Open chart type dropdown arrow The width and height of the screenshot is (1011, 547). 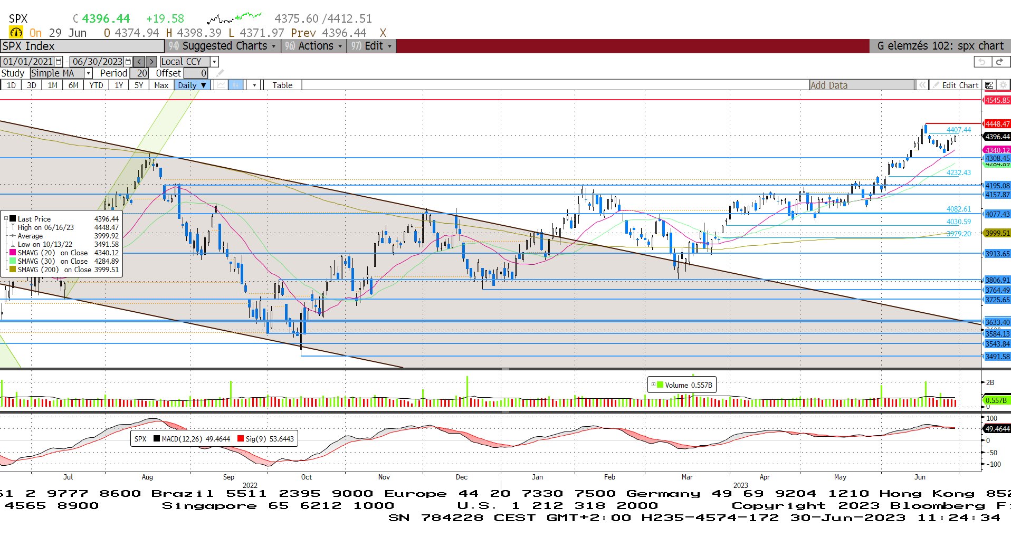point(254,85)
